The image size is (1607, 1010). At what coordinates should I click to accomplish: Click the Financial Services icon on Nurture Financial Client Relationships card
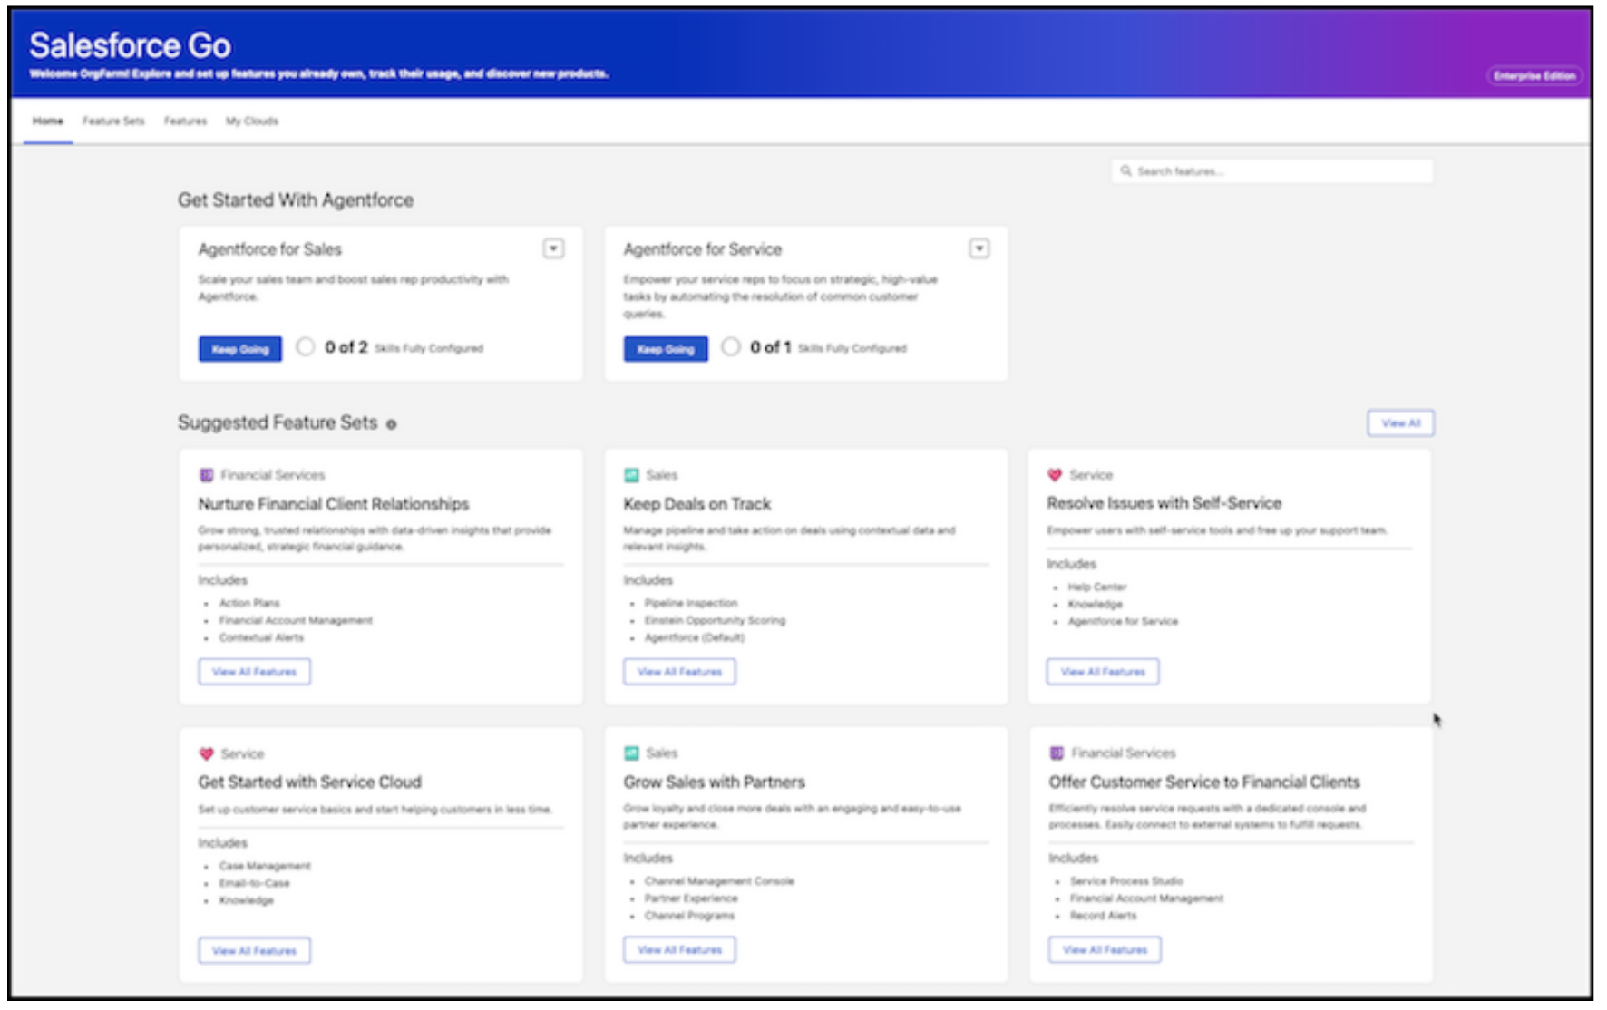click(206, 475)
